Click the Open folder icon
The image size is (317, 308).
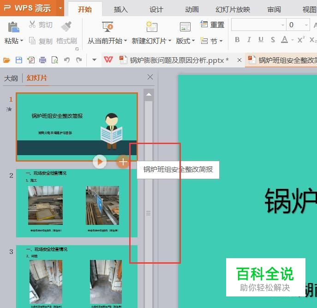pos(7,60)
